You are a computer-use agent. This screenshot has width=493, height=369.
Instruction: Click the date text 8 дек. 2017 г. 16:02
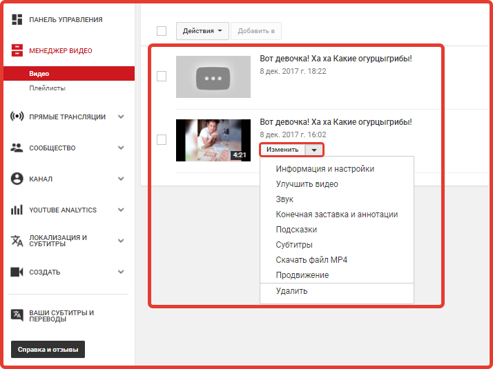(x=293, y=134)
